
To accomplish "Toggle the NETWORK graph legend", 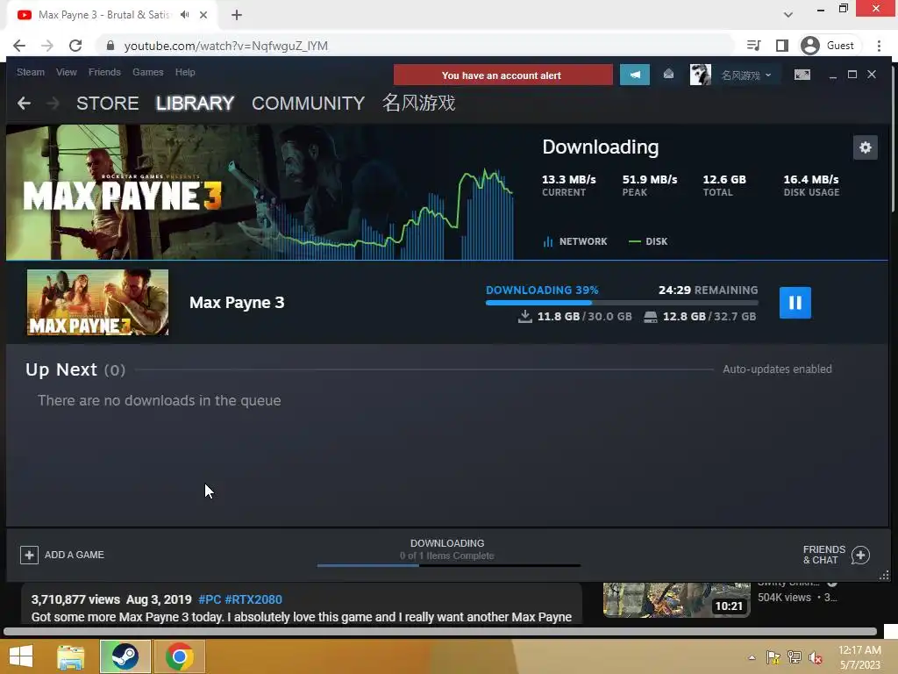I will click(575, 241).
